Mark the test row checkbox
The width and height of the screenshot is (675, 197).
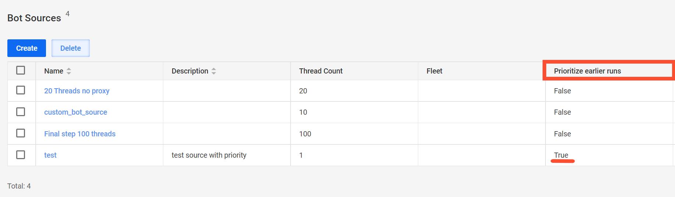(x=21, y=155)
